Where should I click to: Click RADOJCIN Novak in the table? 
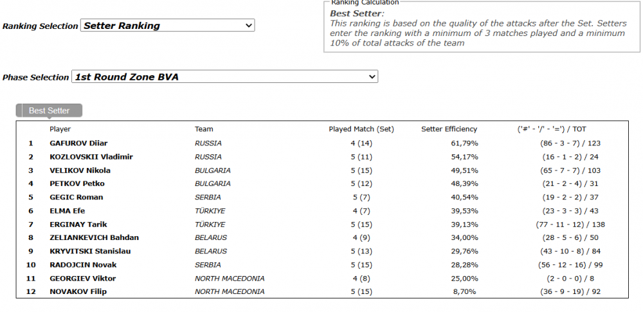[x=83, y=265]
